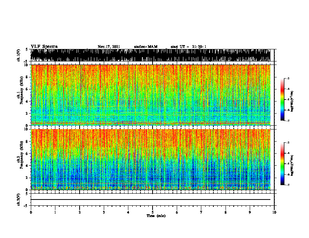Click the time axis tick label "3"
Screen dimensions: 309x238
104,212
